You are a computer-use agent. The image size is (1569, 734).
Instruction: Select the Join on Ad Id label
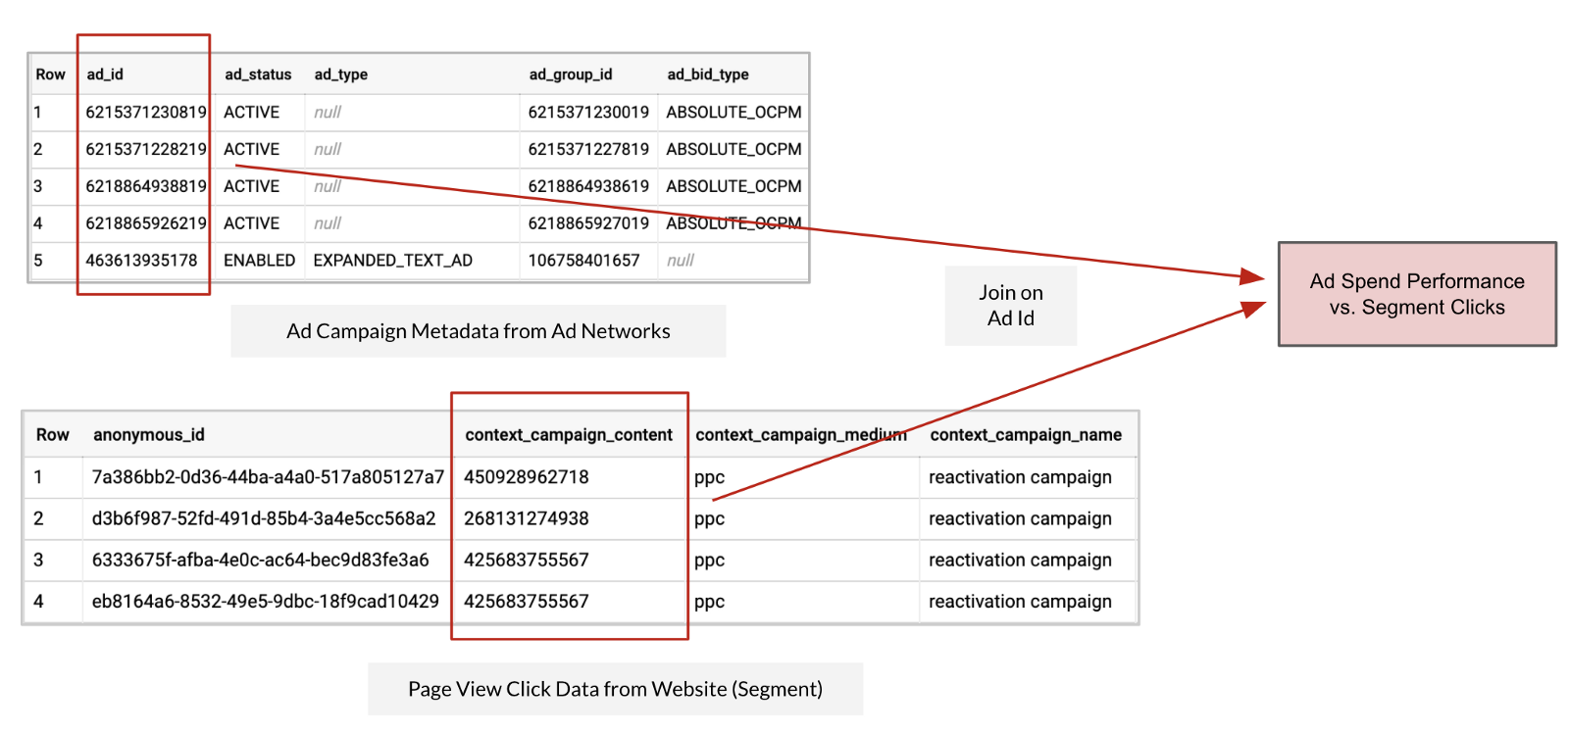(1010, 306)
